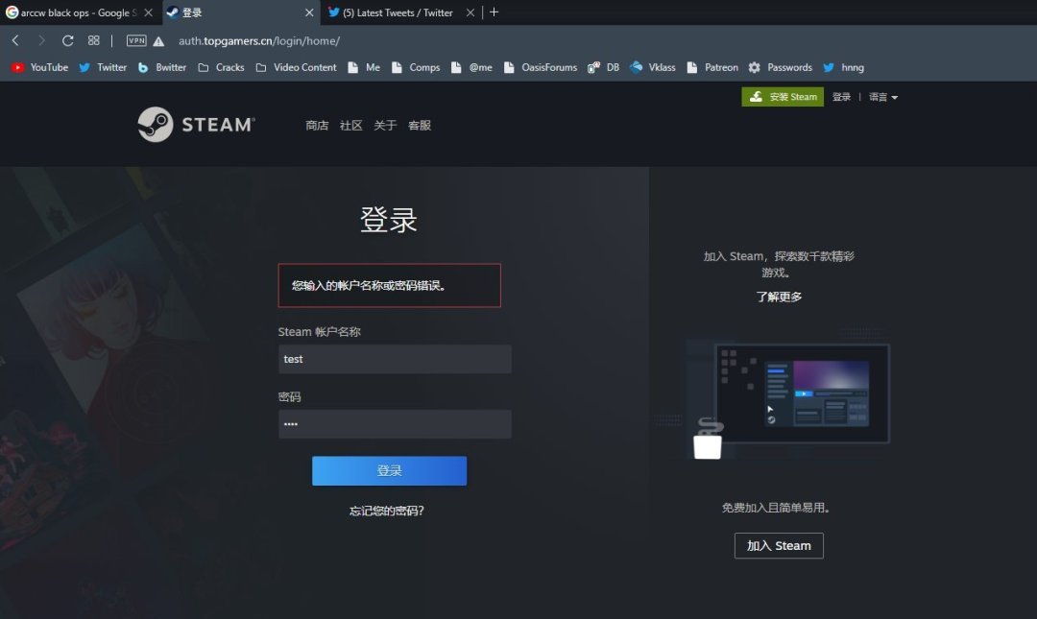Image resolution: width=1037 pixels, height=619 pixels.
Task: Click the security warning triangle icon
Action: point(158,41)
